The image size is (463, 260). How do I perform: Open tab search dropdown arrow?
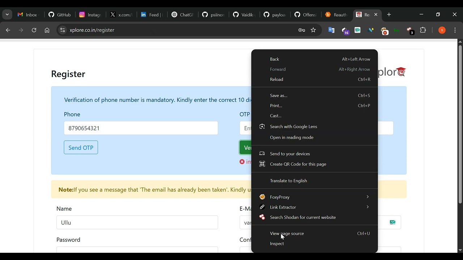(7, 14)
